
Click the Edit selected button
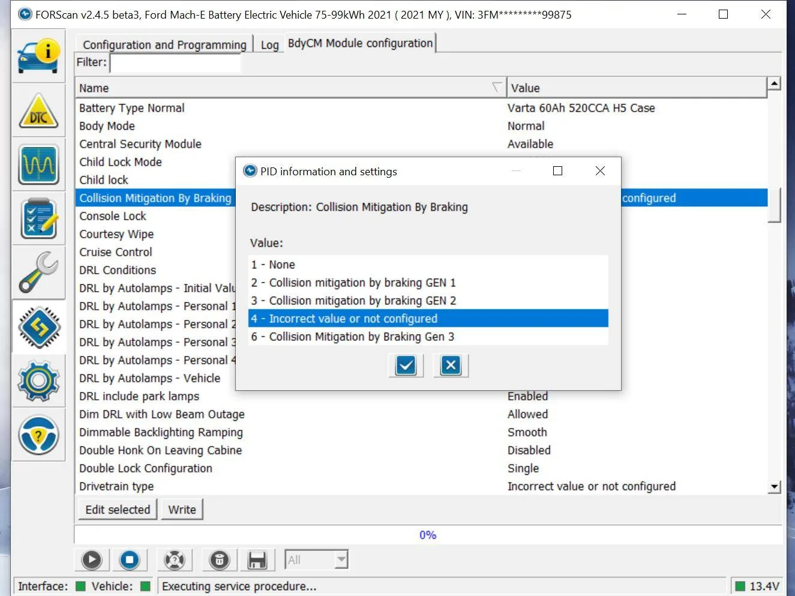coord(118,510)
